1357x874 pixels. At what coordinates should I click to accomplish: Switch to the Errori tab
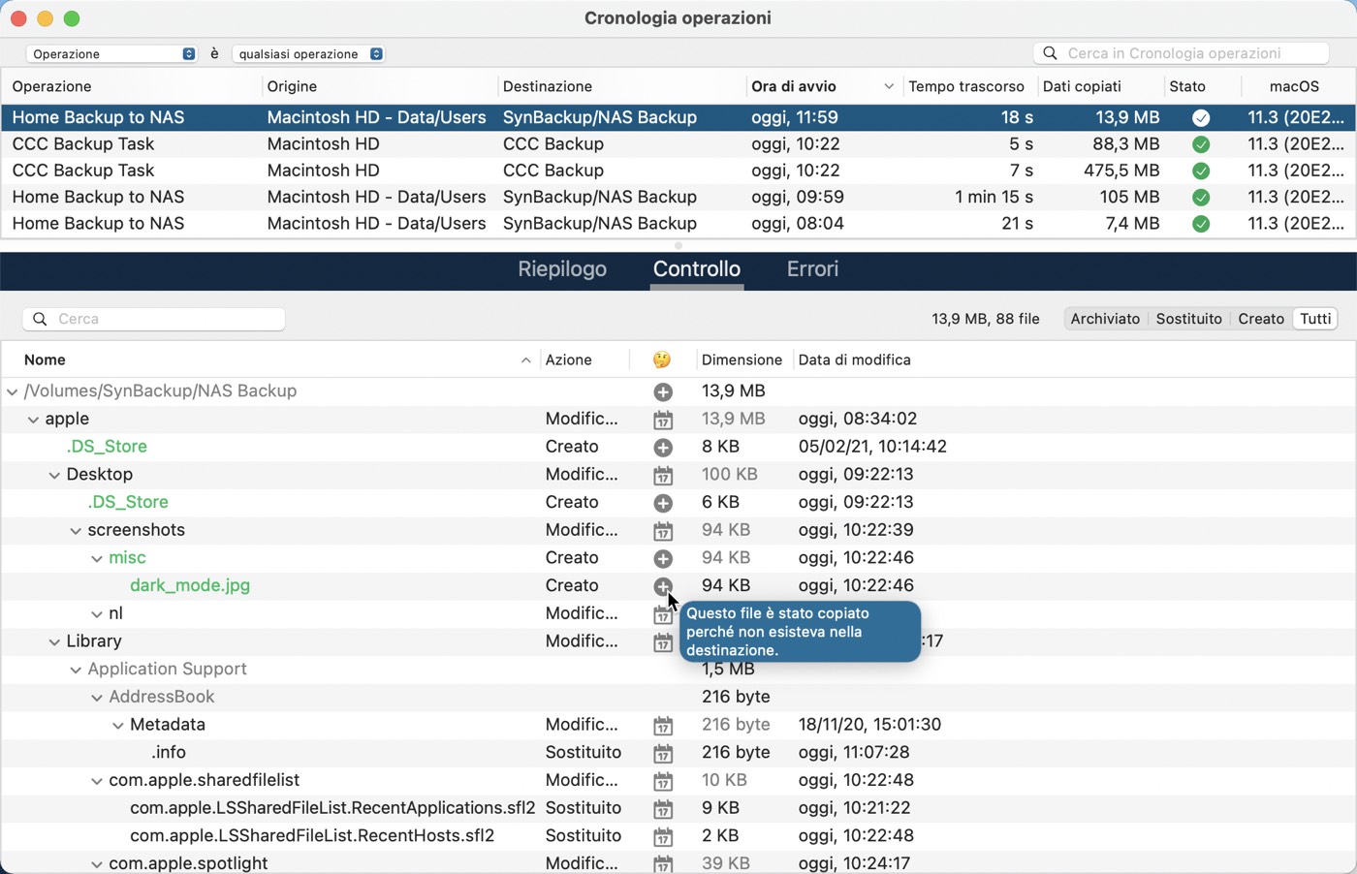[x=812, y=269]
